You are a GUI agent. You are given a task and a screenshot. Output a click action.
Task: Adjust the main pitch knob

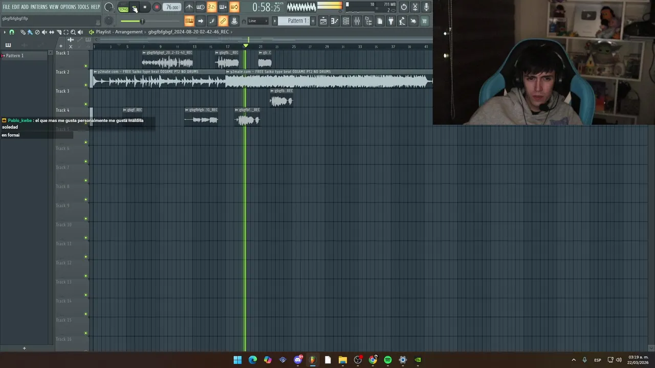108,21
